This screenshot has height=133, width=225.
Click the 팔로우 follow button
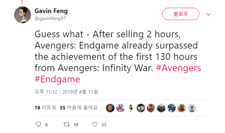point(181,14)
